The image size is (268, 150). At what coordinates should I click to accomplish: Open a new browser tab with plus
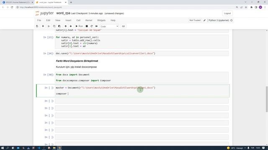click(x=71, y=2)
